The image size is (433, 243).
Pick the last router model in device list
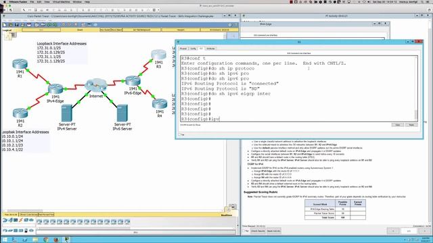coord(127,221)
